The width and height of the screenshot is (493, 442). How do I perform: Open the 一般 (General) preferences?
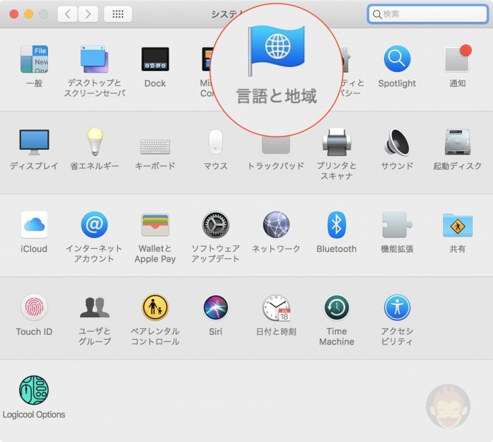(x=35, y=59)
